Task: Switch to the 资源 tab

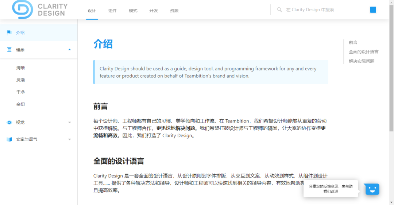Action: tap(174, 11)
